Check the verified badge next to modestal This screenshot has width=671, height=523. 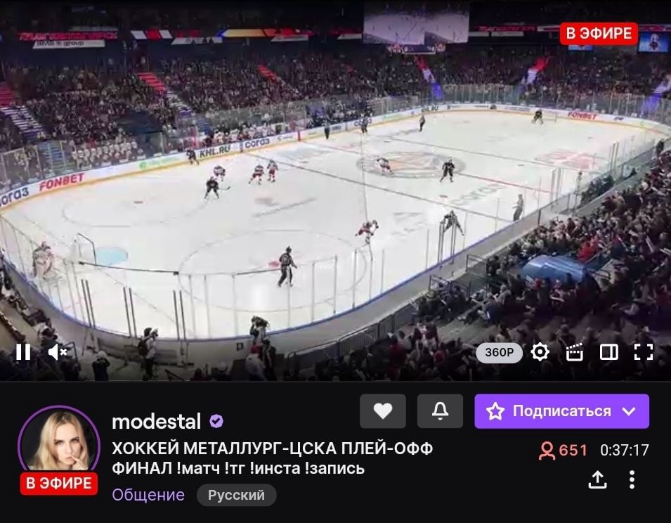[216, 422]
